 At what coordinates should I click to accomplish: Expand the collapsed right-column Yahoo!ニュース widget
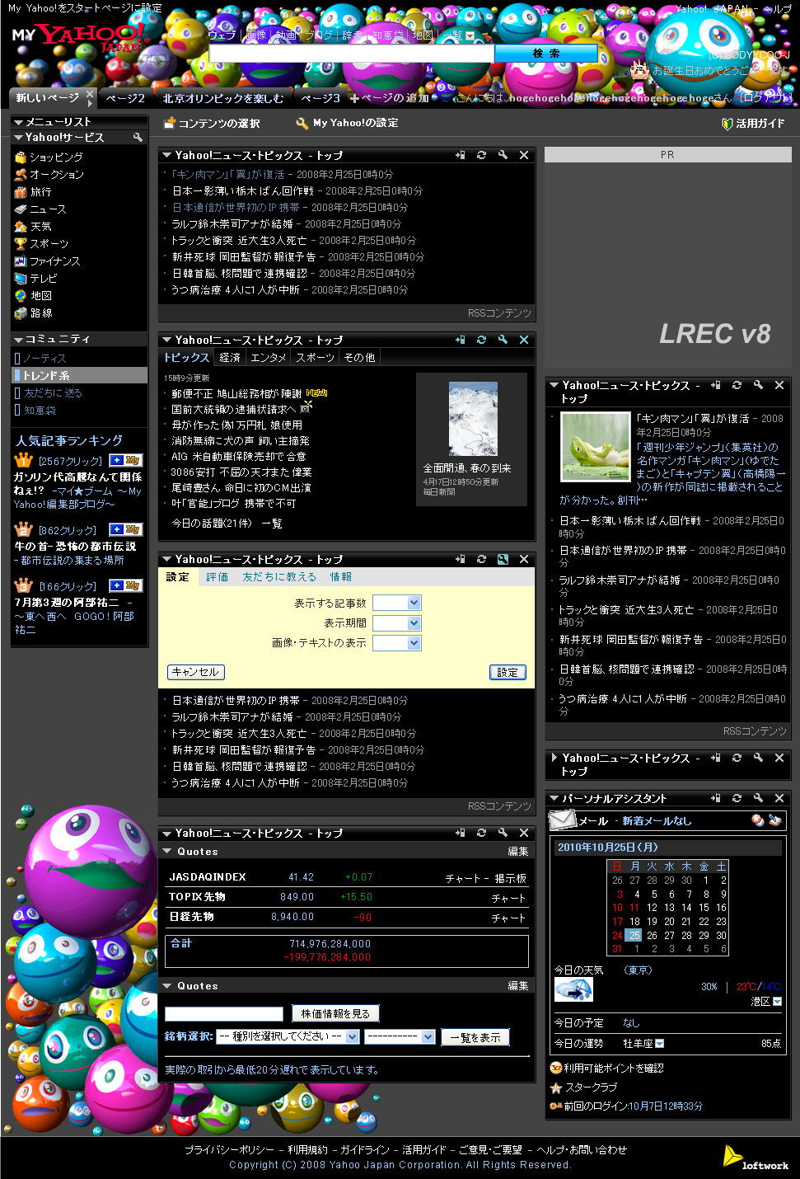click(554, 758)
